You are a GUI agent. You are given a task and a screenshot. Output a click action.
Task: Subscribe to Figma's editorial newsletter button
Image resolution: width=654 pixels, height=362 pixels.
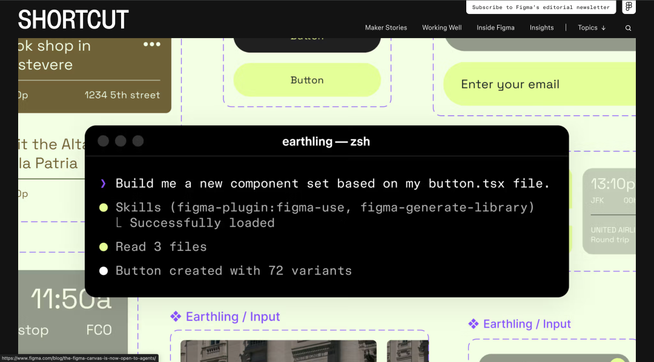pyautogui.click(x=541, y=7)
